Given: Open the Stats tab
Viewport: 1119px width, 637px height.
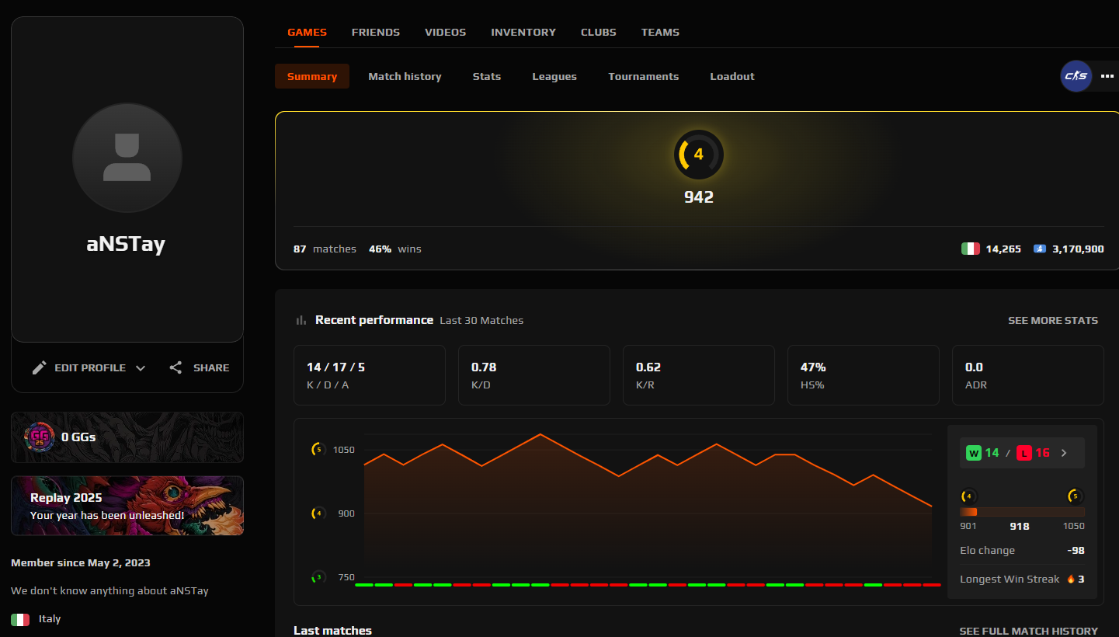Looking at the screenshot, I should pos(487,76).
